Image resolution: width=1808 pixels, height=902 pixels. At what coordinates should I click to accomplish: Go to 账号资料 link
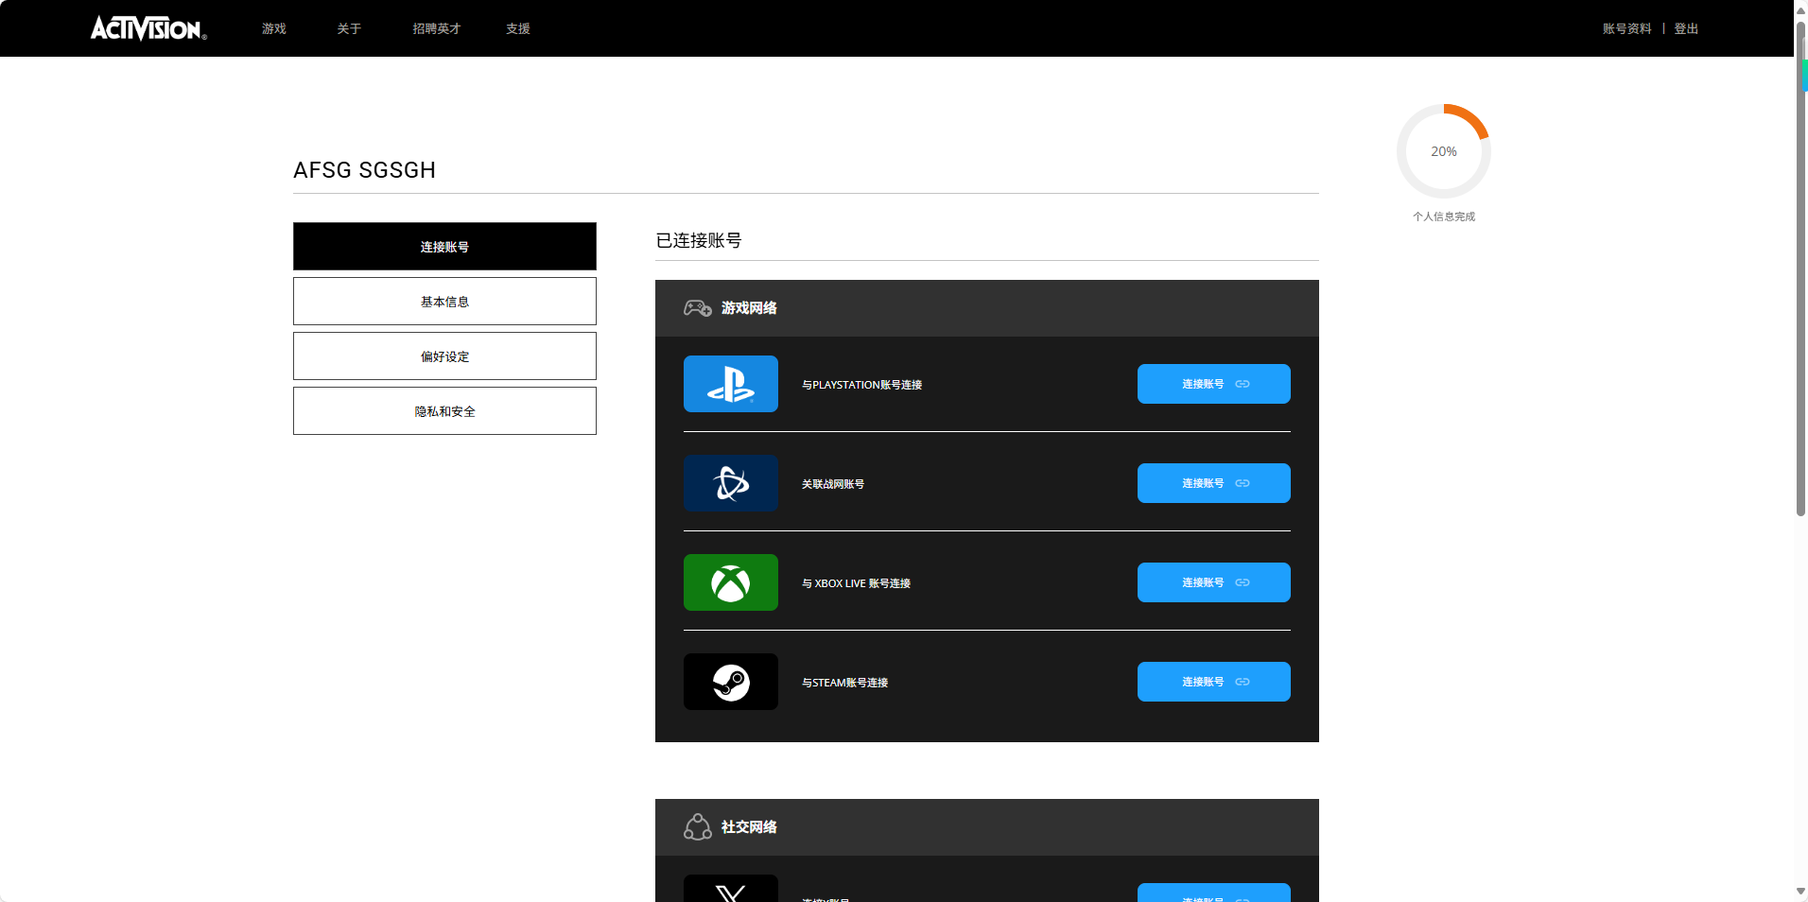click(1626, 28)
